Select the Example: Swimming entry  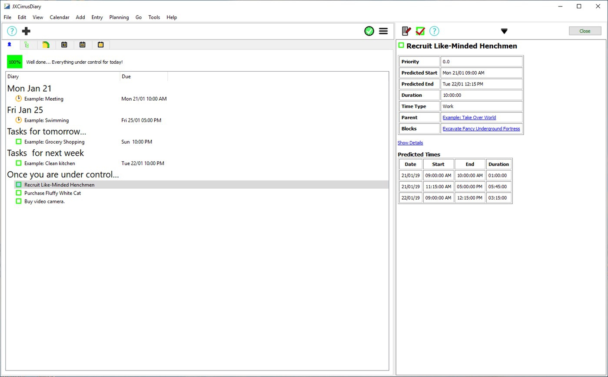(x=47, y=120)
